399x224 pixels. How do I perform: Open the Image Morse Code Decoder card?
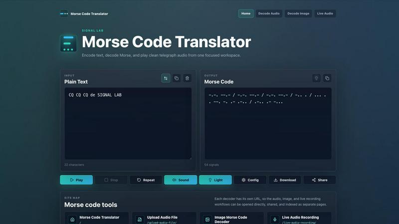click(231, 219)
